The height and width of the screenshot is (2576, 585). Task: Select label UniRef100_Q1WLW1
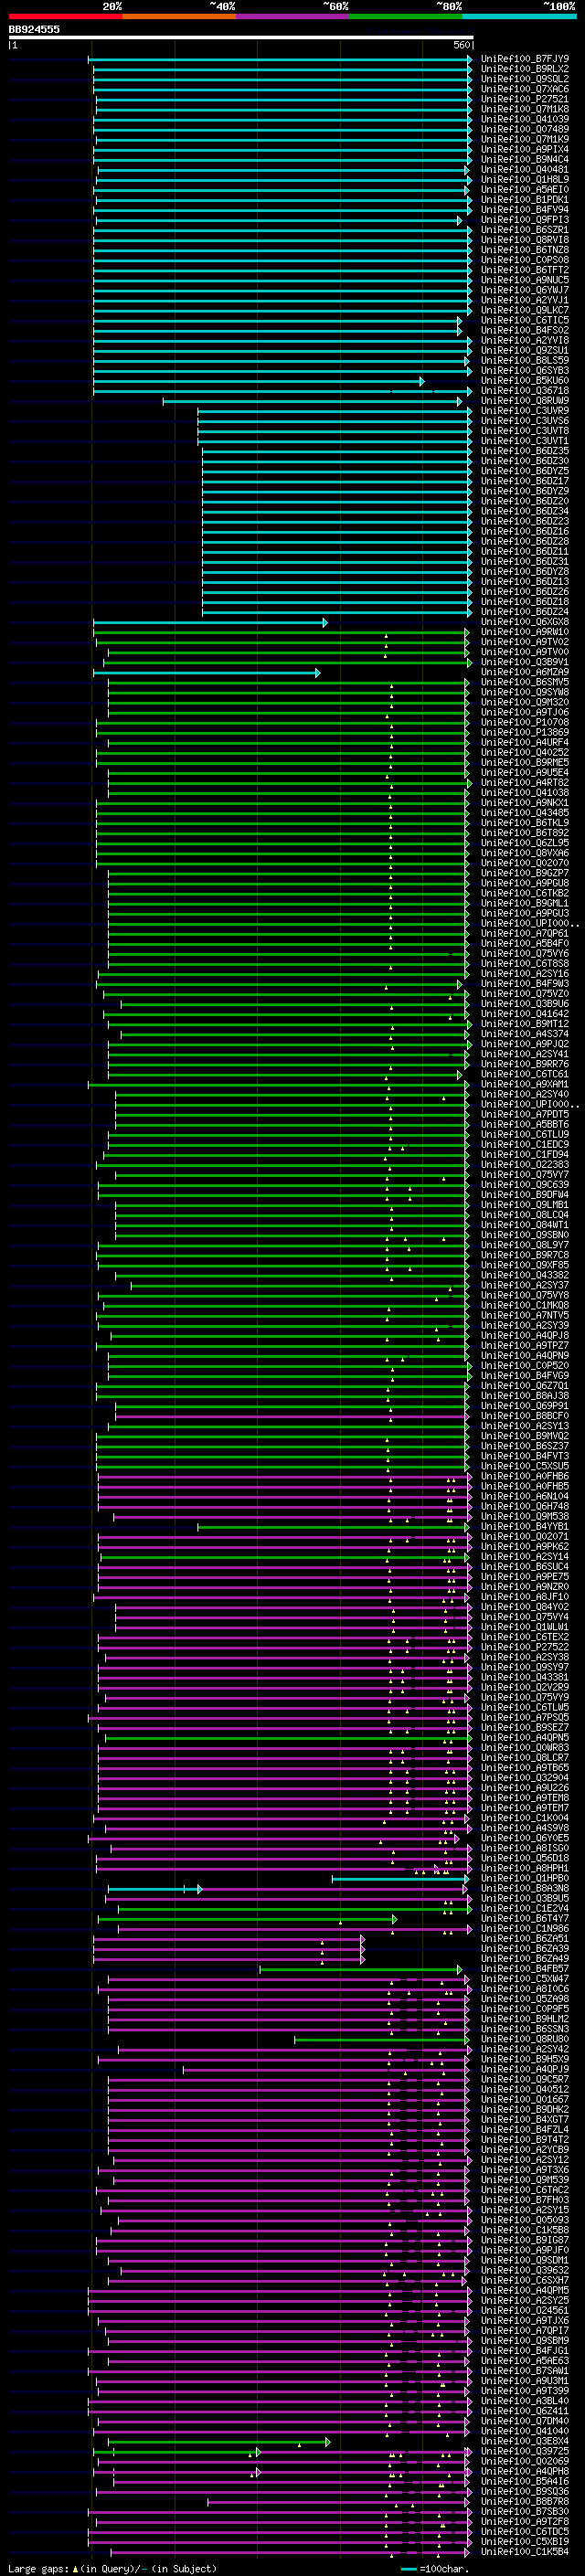coord(525,1627)
